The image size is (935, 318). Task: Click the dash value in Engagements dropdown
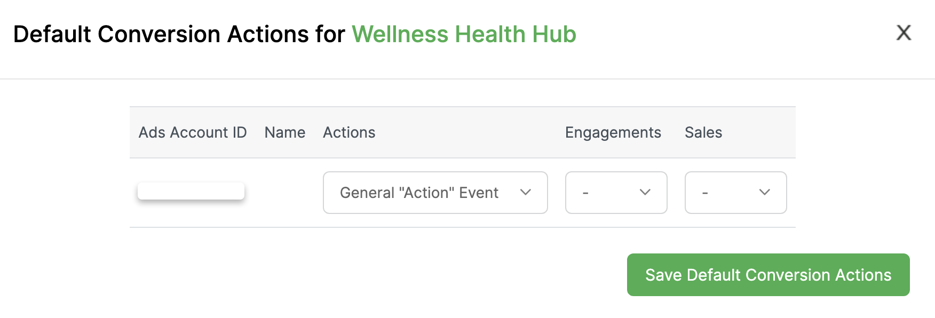[x=585, y=193]
